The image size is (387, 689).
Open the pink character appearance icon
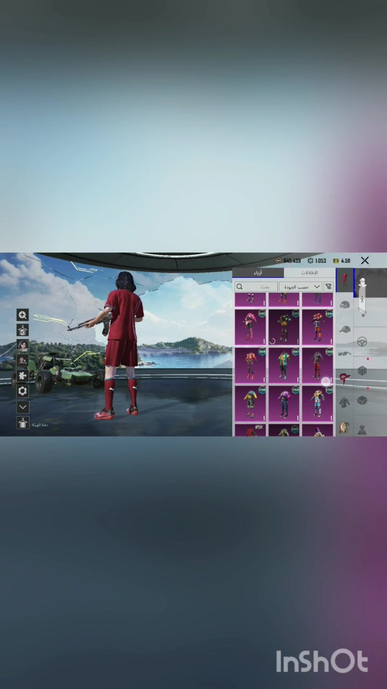23,360
